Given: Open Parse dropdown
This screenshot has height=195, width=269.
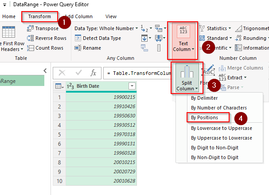Looking at the screenshot, I should click(x=232, y=87).
